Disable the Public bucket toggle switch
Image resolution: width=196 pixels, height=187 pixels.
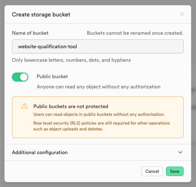click(x=20, y=77)
